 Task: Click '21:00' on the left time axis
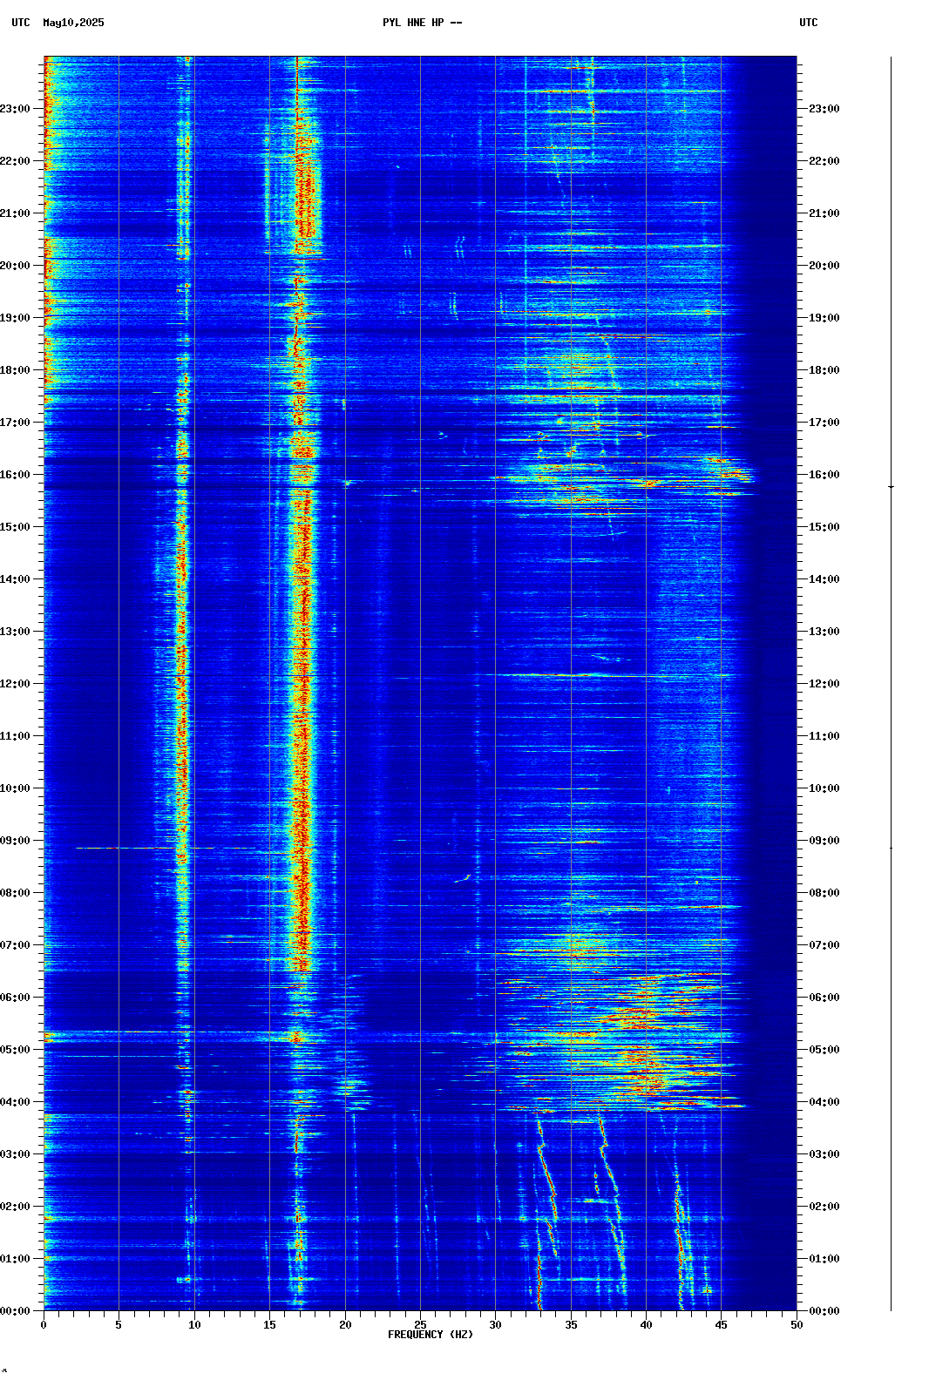click(15, 213)
